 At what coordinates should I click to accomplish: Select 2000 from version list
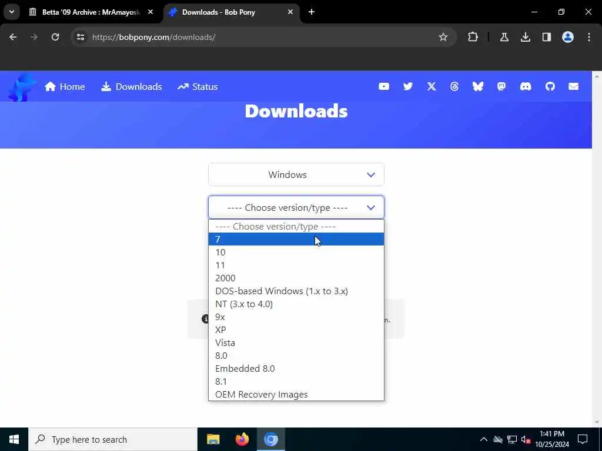(x=296, y=278)
